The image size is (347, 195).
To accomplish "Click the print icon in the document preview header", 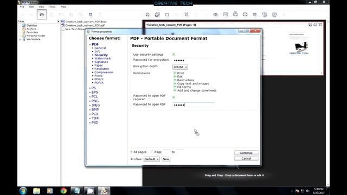I will point(315,24).
